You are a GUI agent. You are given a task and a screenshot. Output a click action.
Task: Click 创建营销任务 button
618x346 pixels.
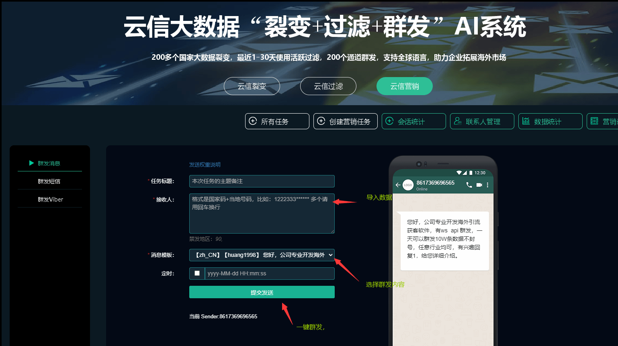[x=346, y=121]
